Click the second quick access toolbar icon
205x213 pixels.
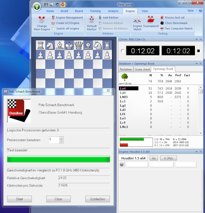coord(52,4)
